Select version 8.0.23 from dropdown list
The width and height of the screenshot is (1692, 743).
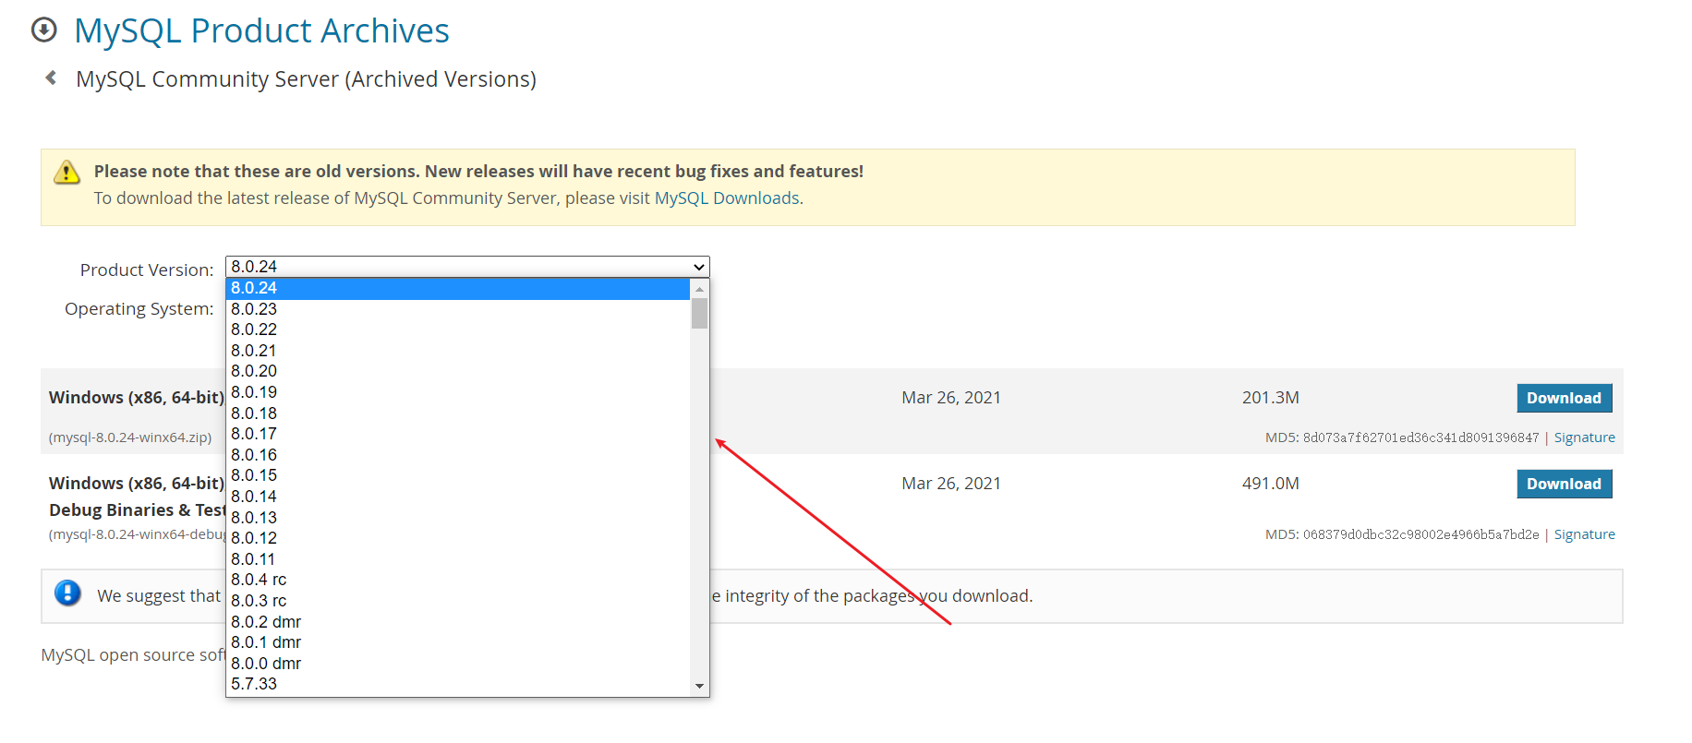coord(458,309)
